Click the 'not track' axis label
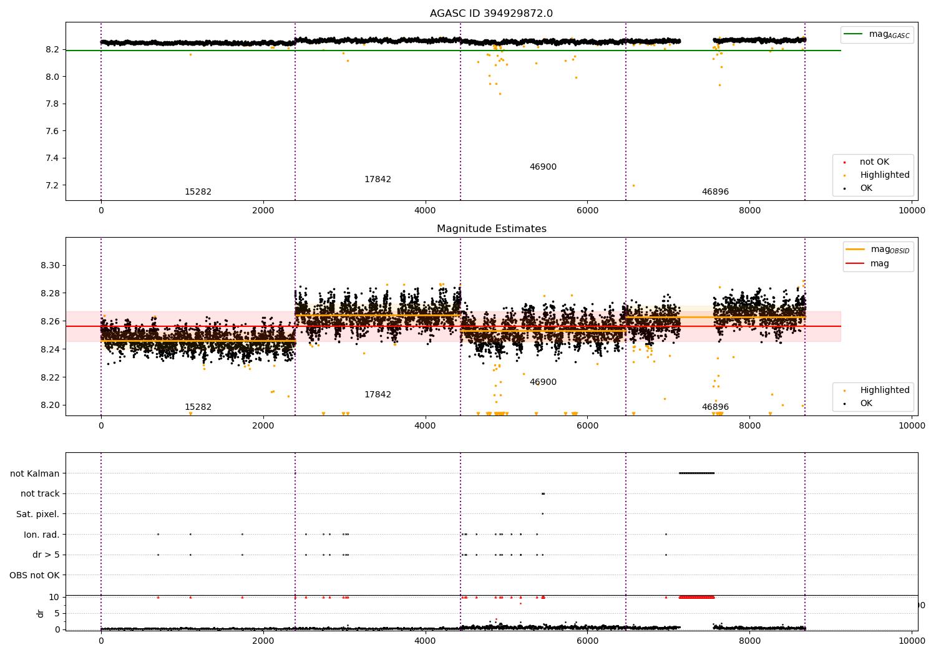The image size is (936, 655). click(x=40, y=494)
